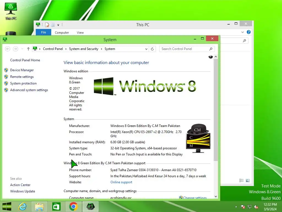Open the View ribbon tab in This PC
282x212 pixels.
click(x=80, y=33)
